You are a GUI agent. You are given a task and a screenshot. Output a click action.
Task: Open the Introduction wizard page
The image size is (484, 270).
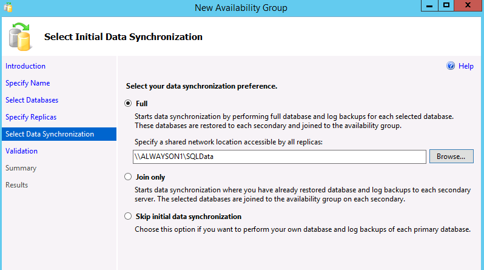click(25, 66)
